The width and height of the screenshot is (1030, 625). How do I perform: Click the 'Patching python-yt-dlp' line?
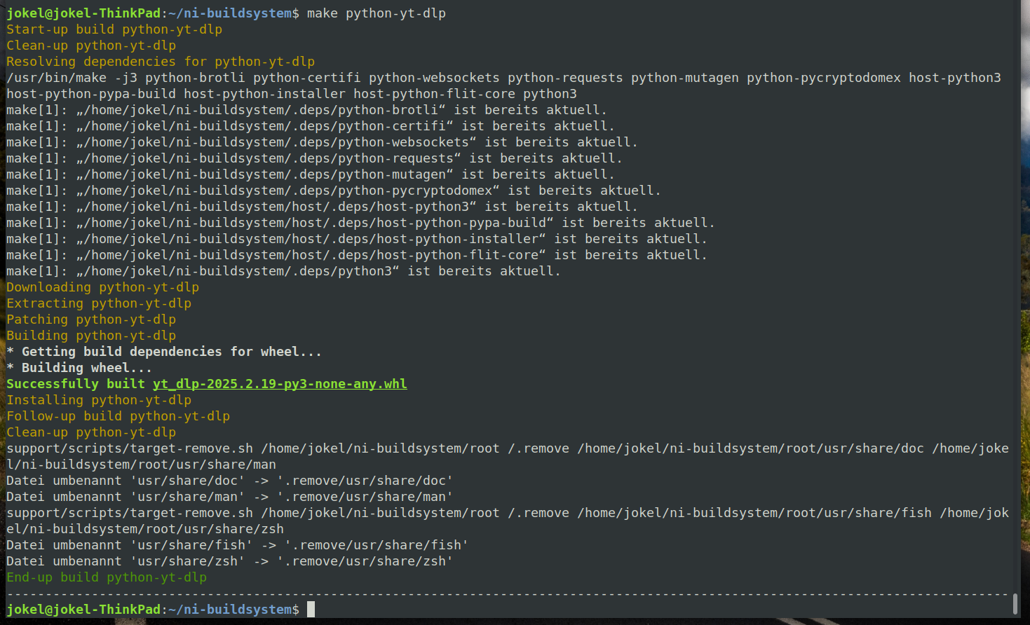pyautogui.click(x=91, y=320)
